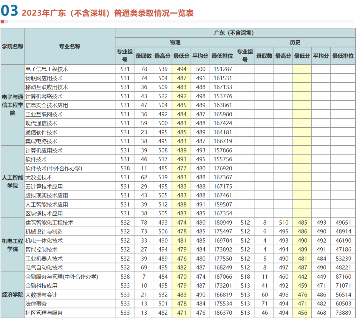Viewport: 357px width, 318px height.
Task: Click the major 大数据与会计
Action: coord(41,295)
